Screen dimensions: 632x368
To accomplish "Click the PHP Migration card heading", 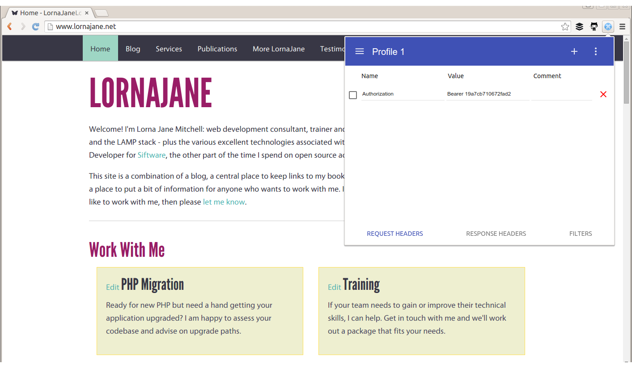I will click(x=153, y=284).
